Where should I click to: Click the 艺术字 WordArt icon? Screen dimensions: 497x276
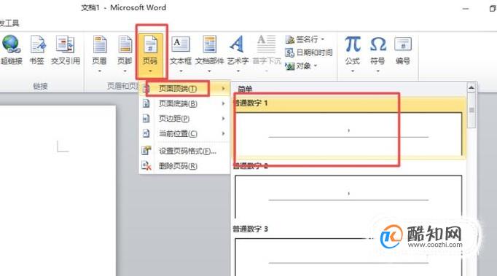(x=237, y=44)
